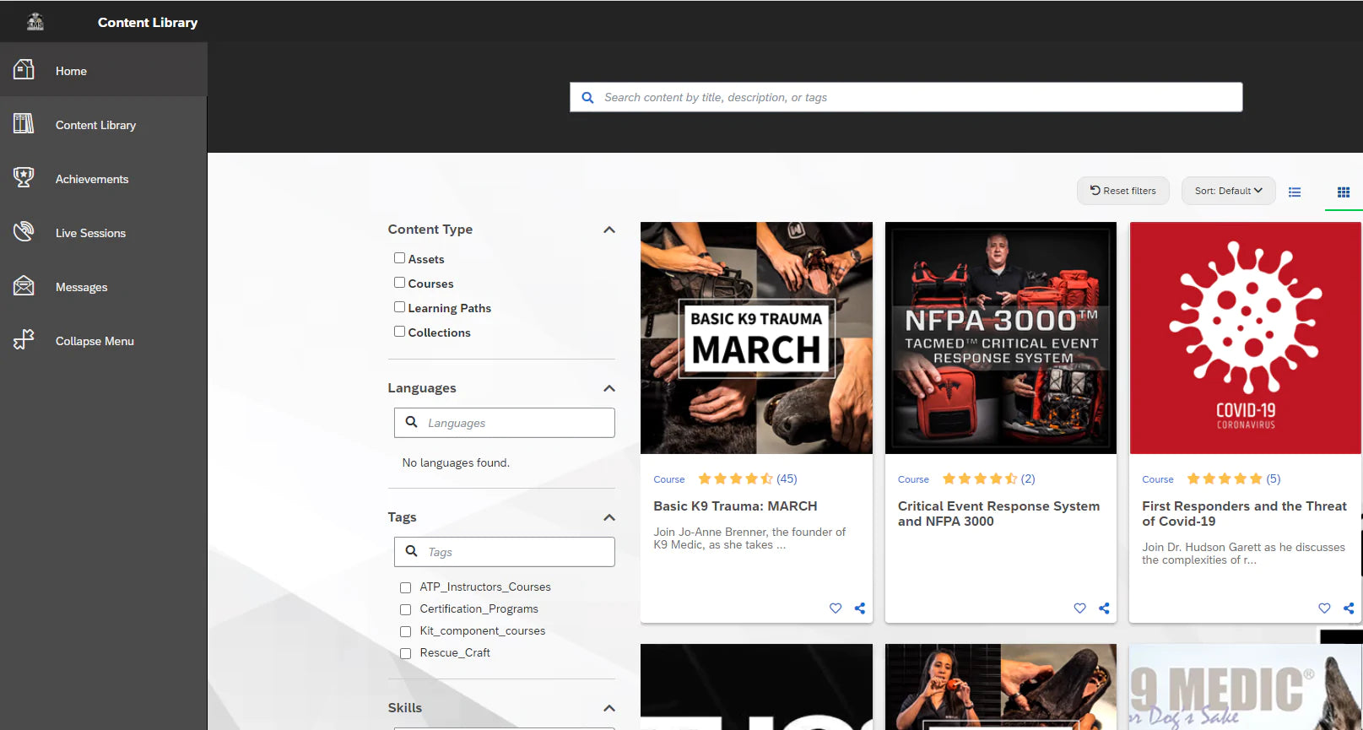Switch to grid view icon
This screenshot has height=730, width=1363.
1343,192
